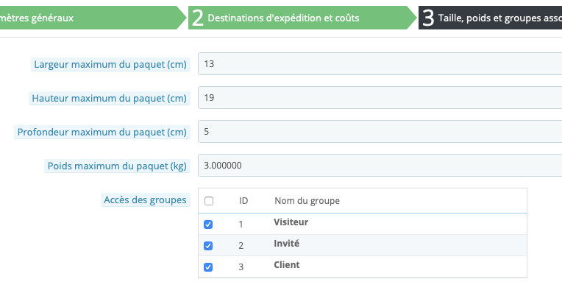The height and width of the screenshot is (293, 562).
Task: Click the ID column header
Action: 243,201
